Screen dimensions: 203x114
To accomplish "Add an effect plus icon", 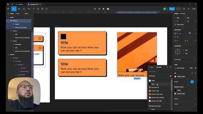I will coord(195,99).
